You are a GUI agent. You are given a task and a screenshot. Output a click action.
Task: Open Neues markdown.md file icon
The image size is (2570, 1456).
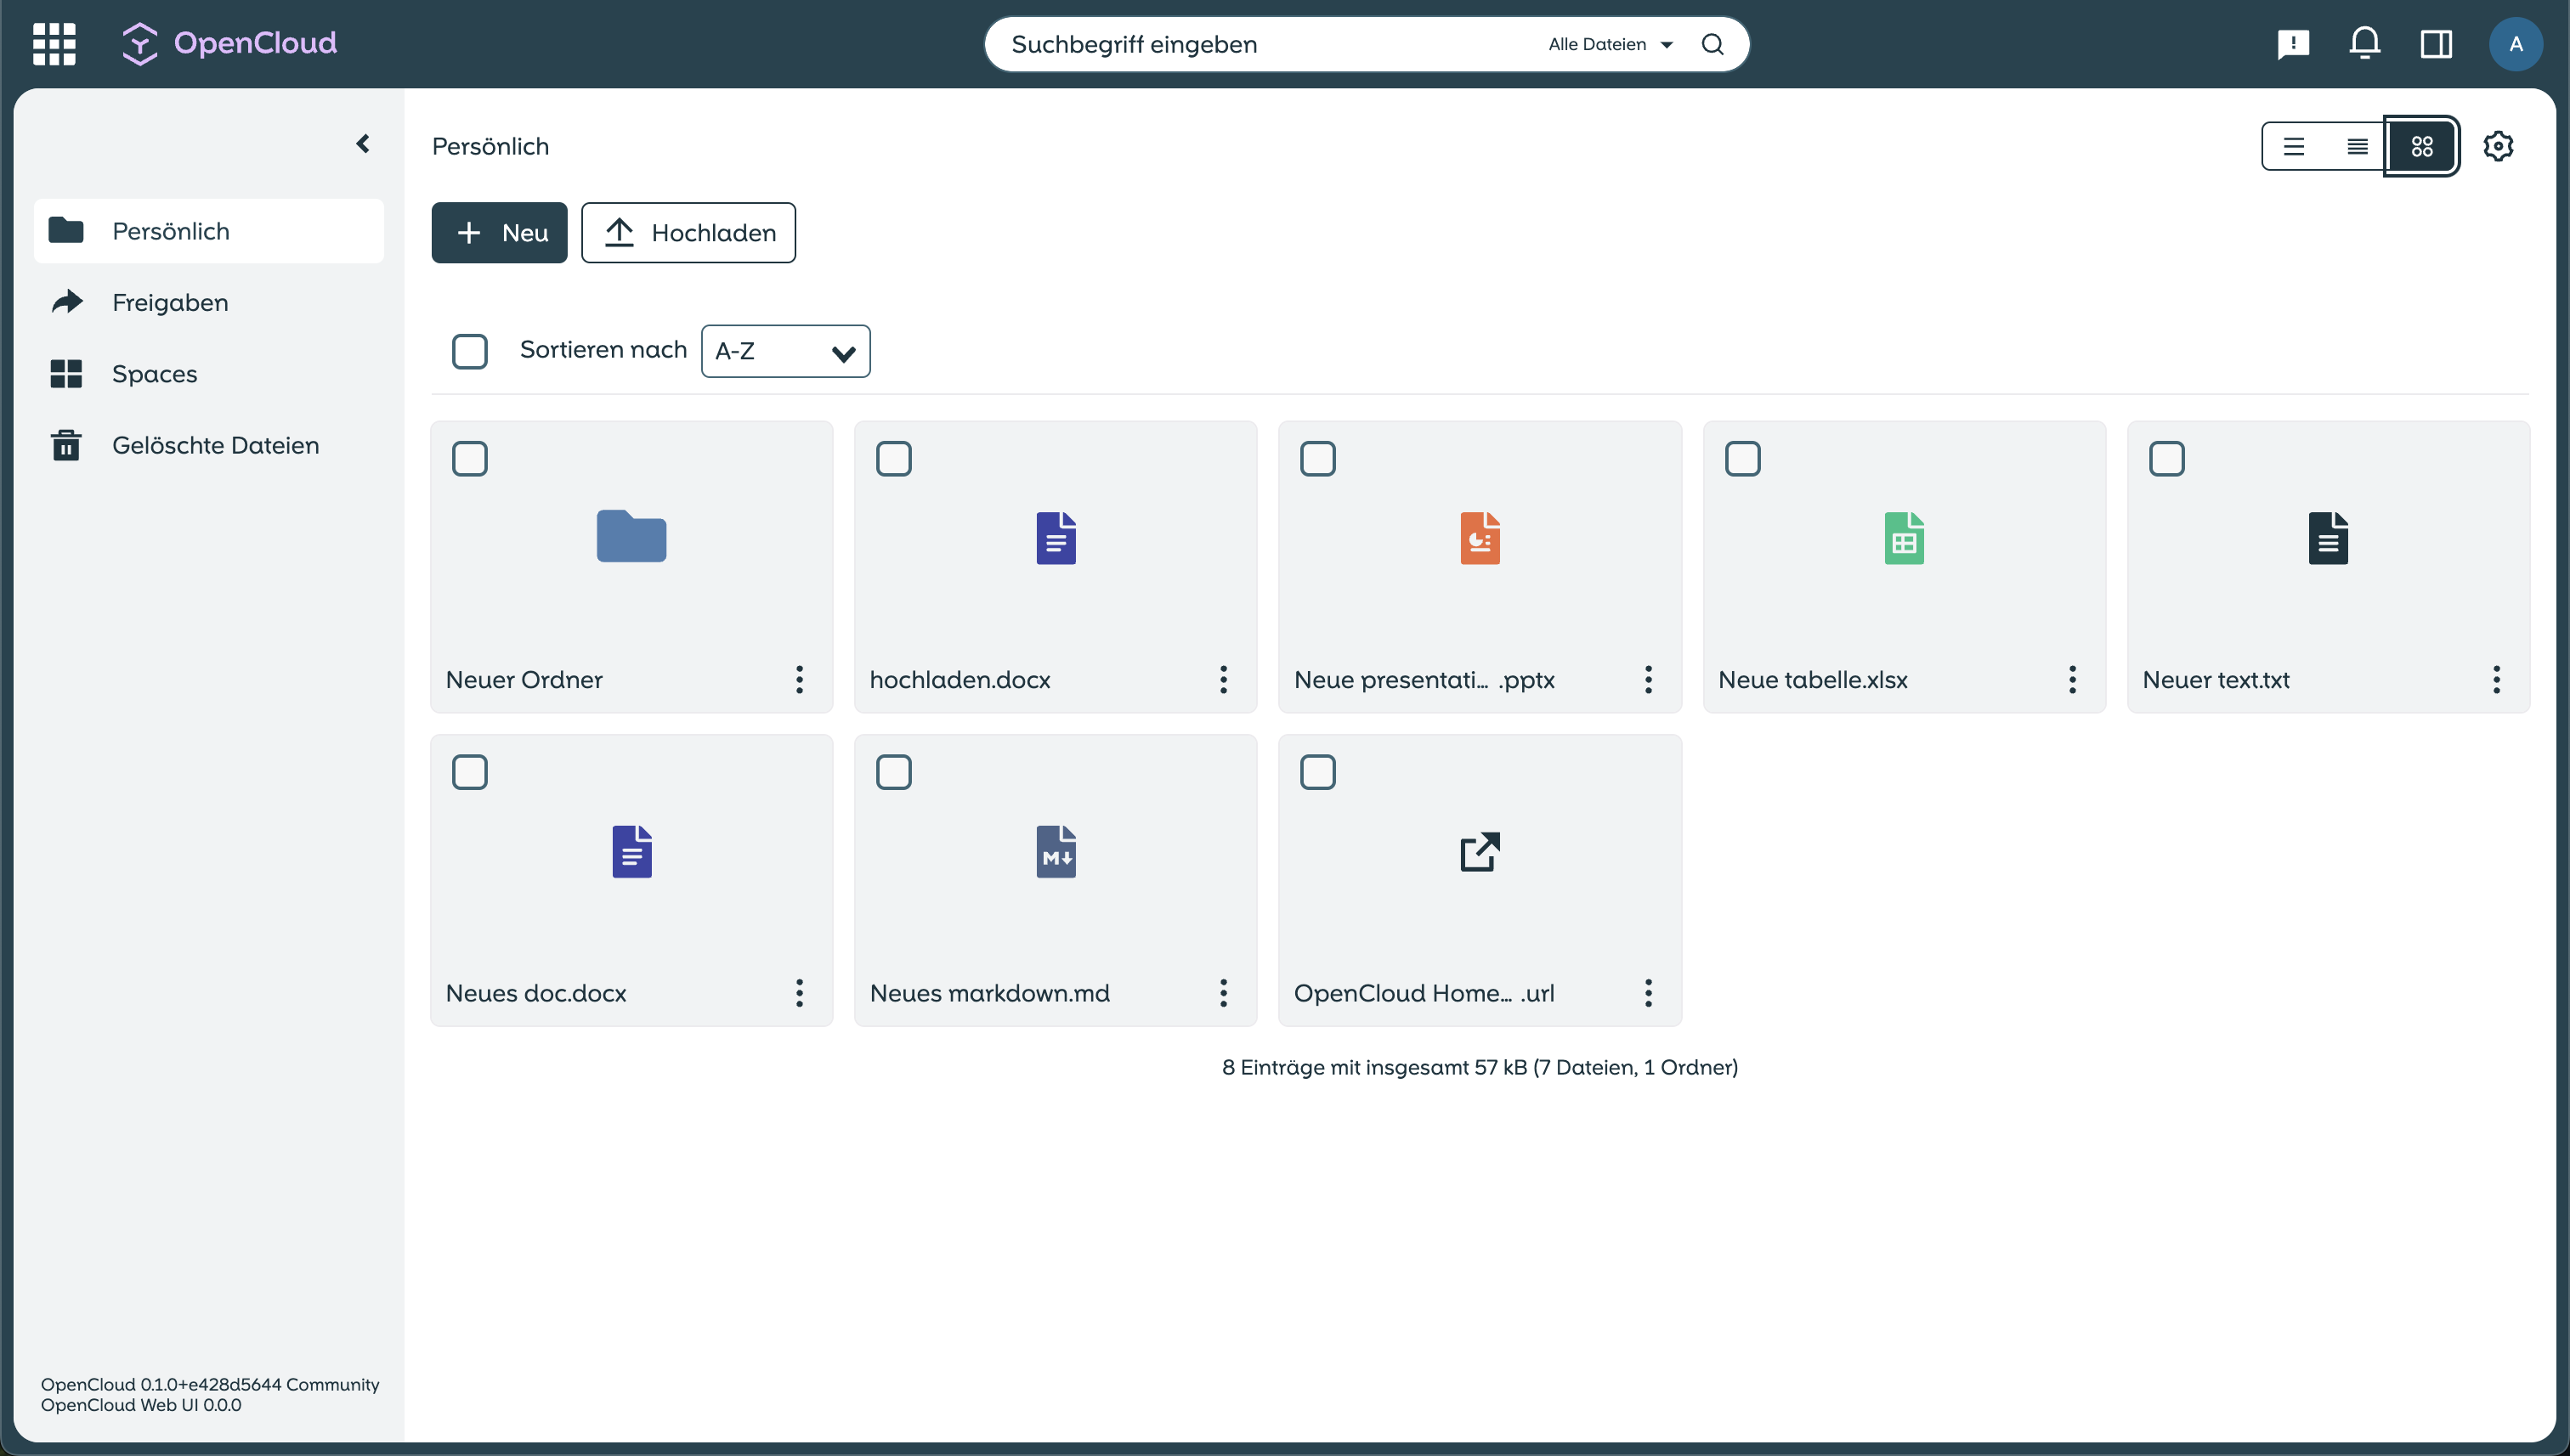pos(1056,852)
